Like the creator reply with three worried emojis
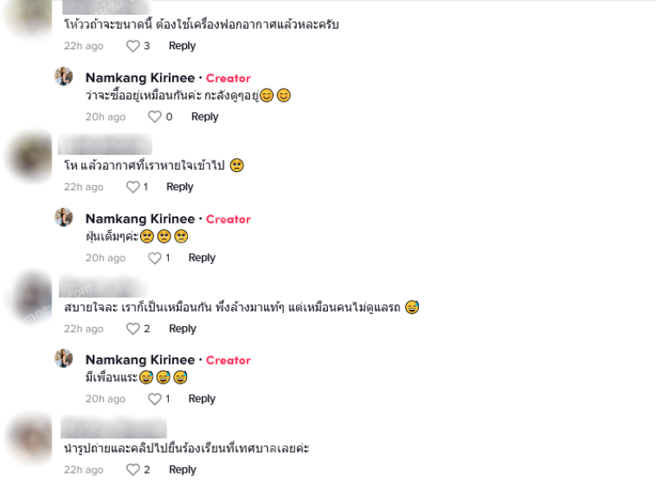656x481 pixels. point(155,258)
